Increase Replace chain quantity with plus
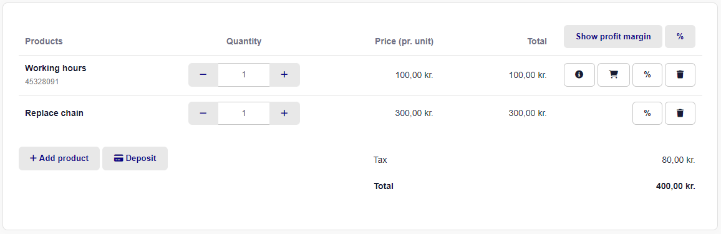 tap(284, 113)
